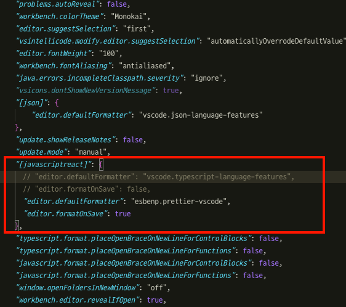Viewport: 346px width, 307px height.
Task: Click the "[javascriptreact]" section key
Action: click(54, 165)
